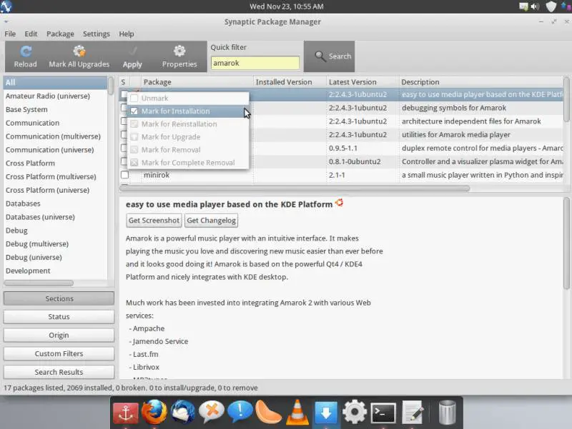Image resolution: width=572 pixels, height=429 pixels.
Task: Click the shield tray icon in the top panel
Action: pos(551,6)
